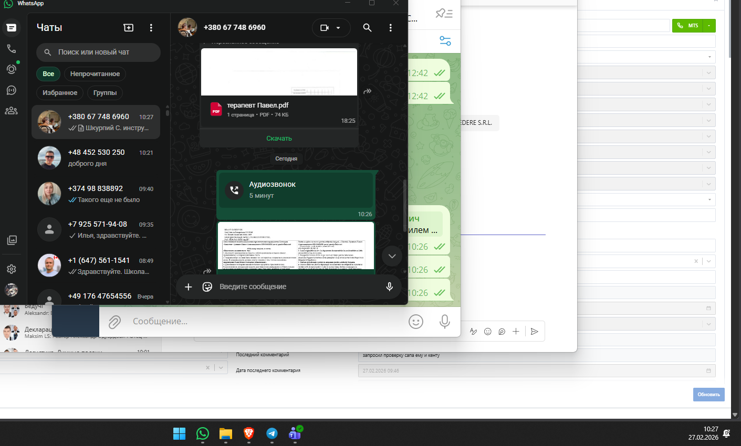Open your profile avatar in WhatsApp sidebar

12,290
